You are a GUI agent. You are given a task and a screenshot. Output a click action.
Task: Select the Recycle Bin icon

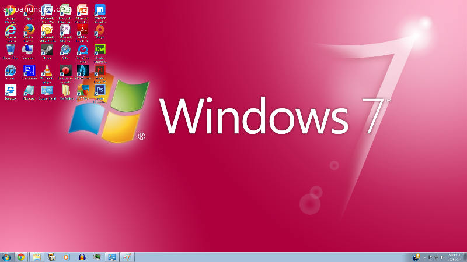[x=11, y=52]
